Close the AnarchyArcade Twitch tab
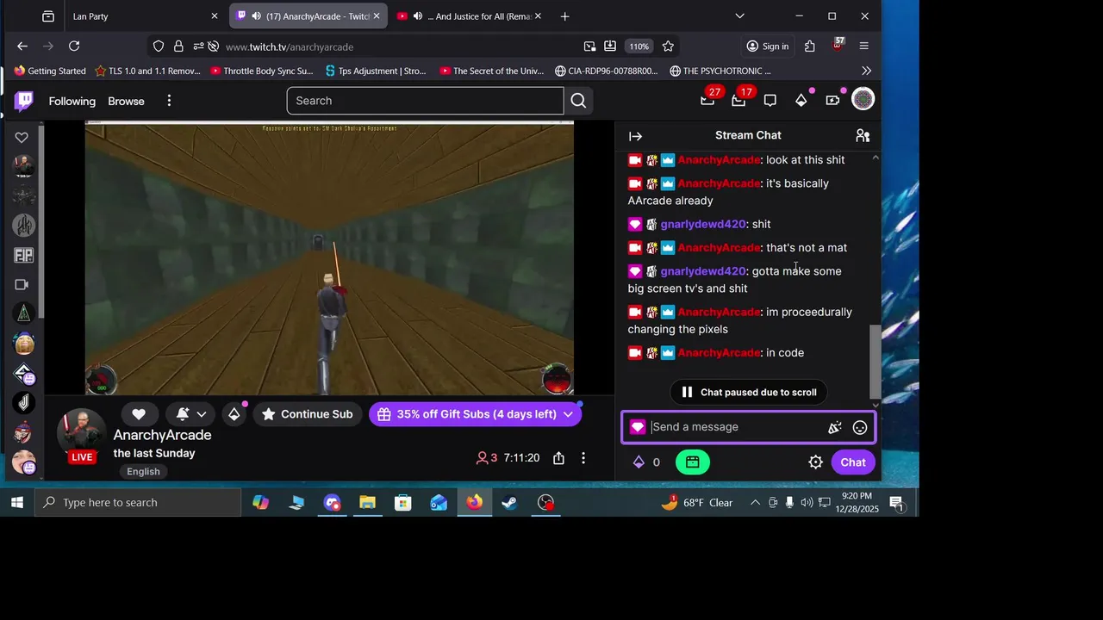Screen dimensions: 1103x620 coord(377,16)
